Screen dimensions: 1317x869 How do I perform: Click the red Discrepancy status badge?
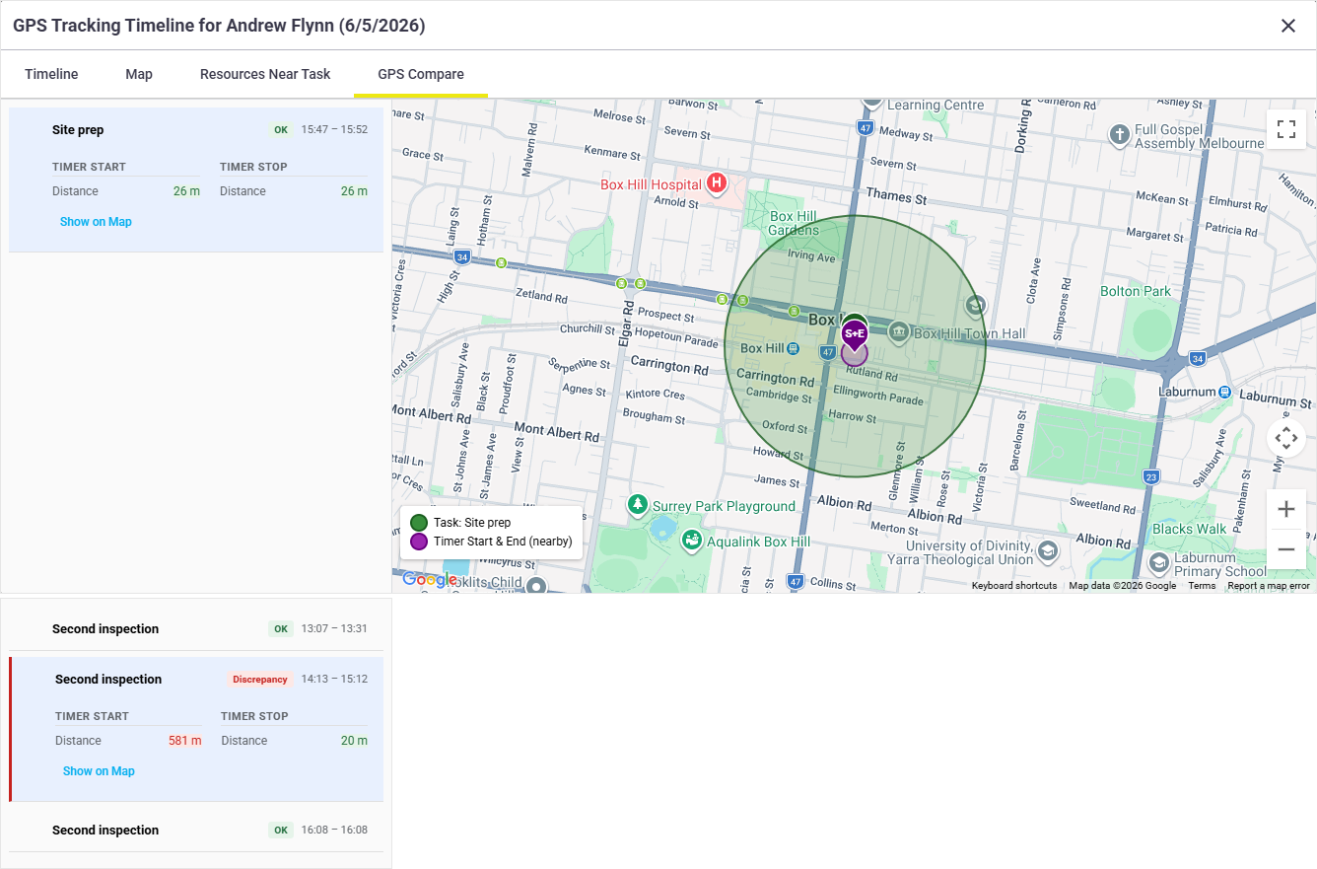tap(260, 680)
